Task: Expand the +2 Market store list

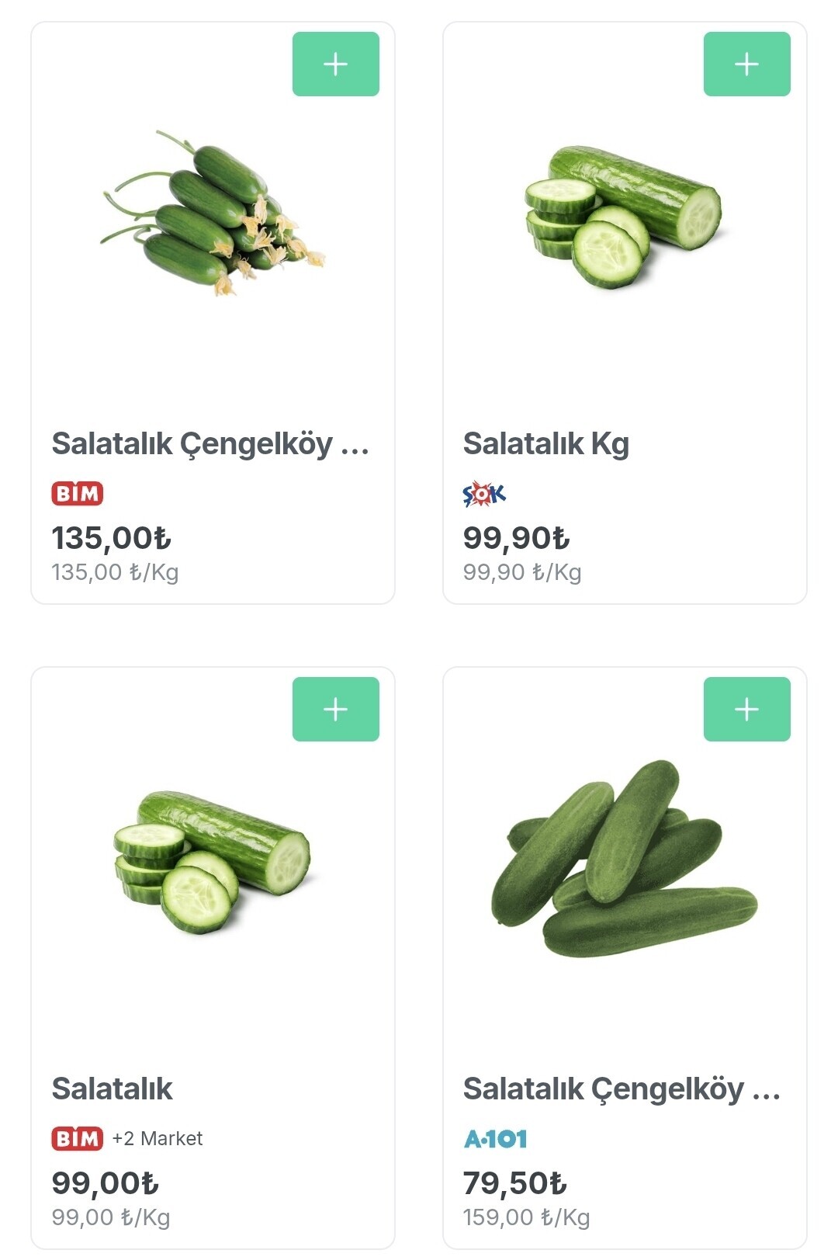Action: pos(158,1139)
